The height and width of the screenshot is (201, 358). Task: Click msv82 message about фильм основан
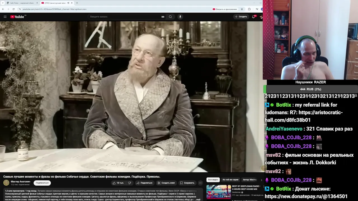pos(309,159)
